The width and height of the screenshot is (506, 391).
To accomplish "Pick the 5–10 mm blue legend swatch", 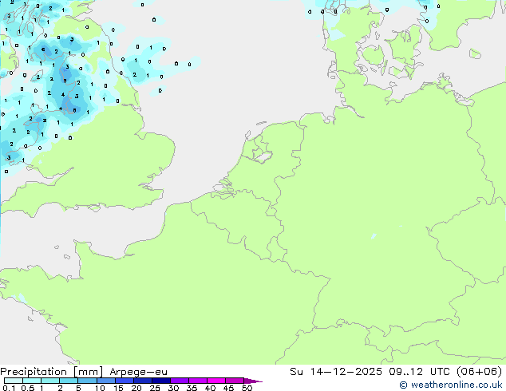I will coord(87,381).
